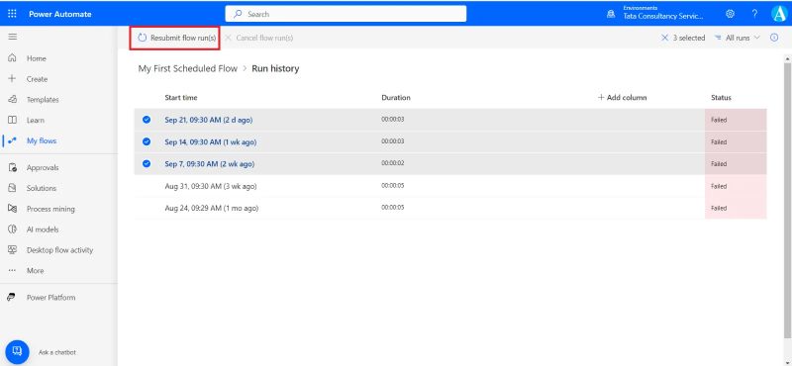Image resolution: width=792 pixels, height=366 pixels.
Task: Open the Aug 31, 09:30 AM run
Action: tap(211, 186)
